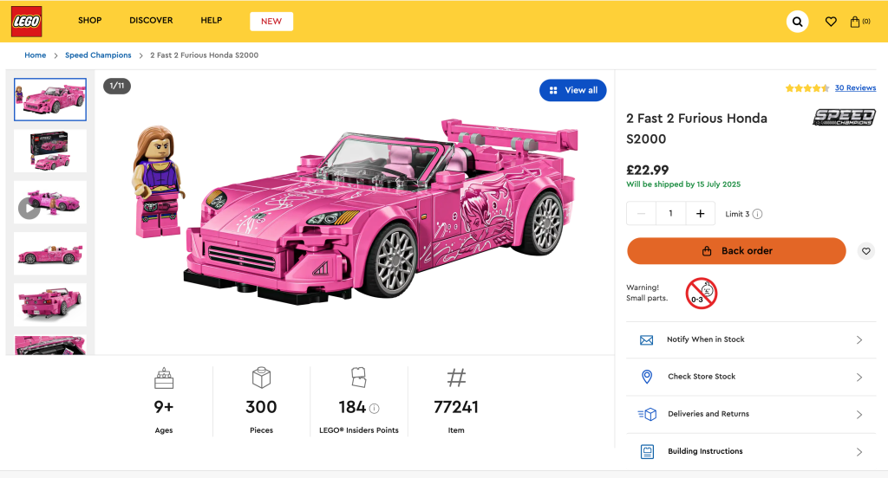Expand Notify When in Stock
The image size is (888, 478).
[751, 339]
